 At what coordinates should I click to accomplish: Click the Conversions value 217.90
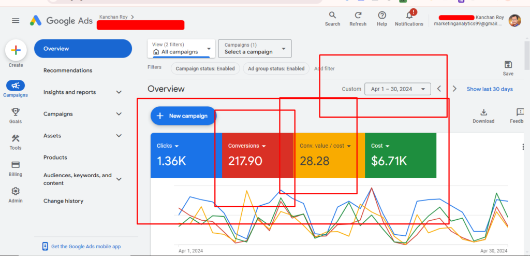point(245,161)
